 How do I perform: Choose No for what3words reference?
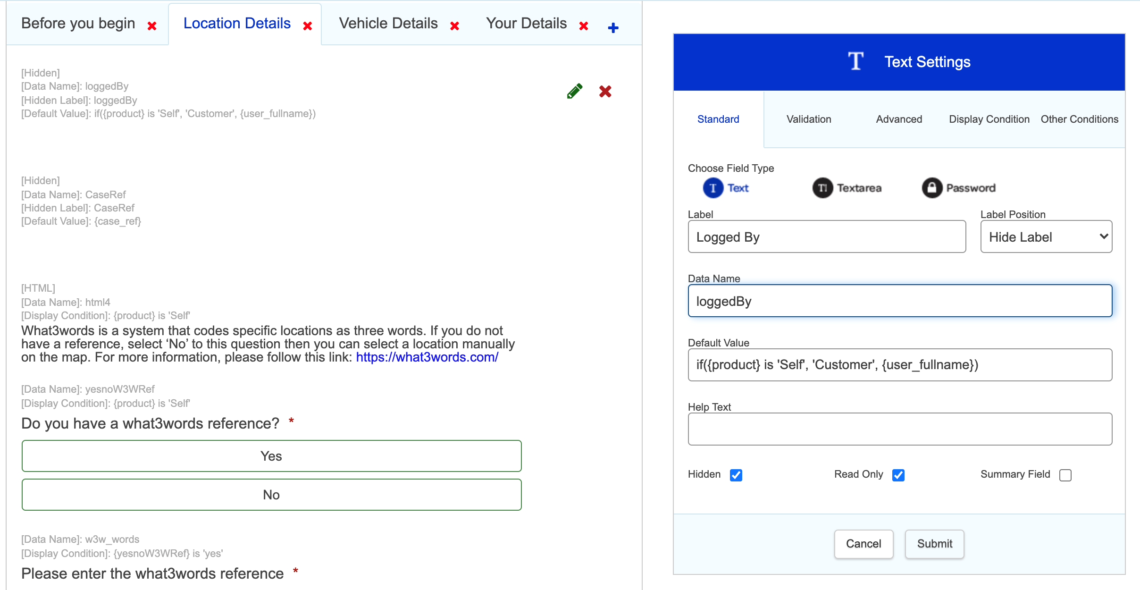click(x=271, y=495)
